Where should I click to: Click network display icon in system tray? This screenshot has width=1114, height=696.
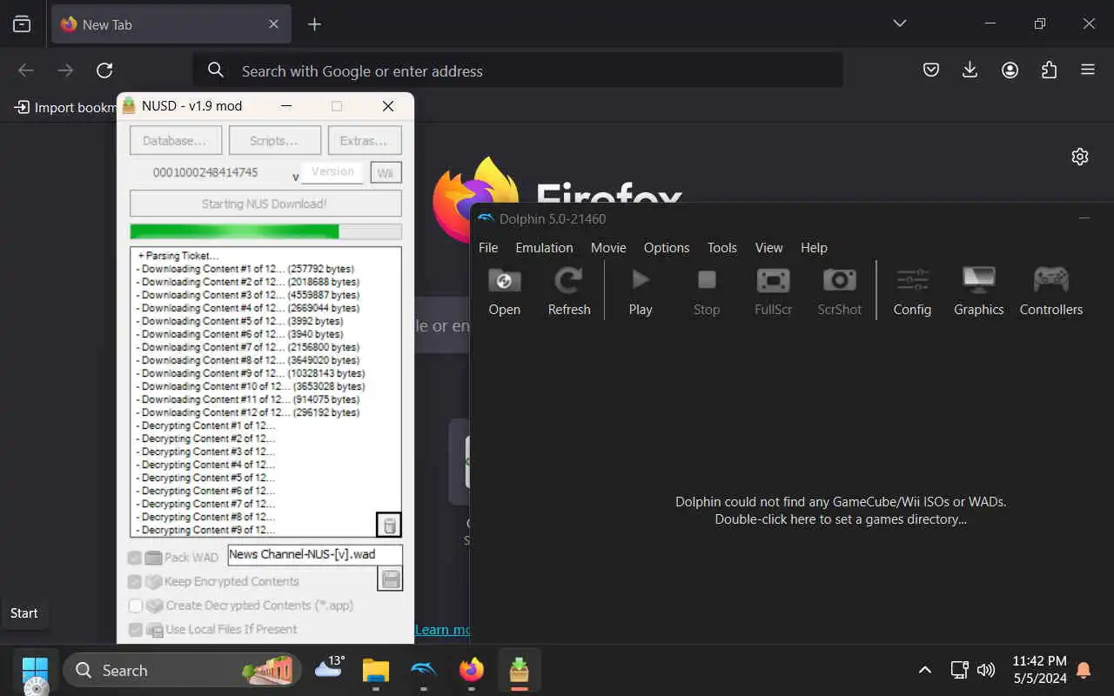[x=959, y=670]
